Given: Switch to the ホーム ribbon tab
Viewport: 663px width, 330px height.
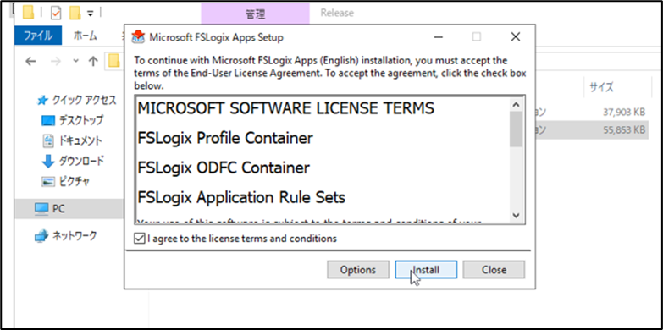Looking at the screenshot, I should (85, 36).
